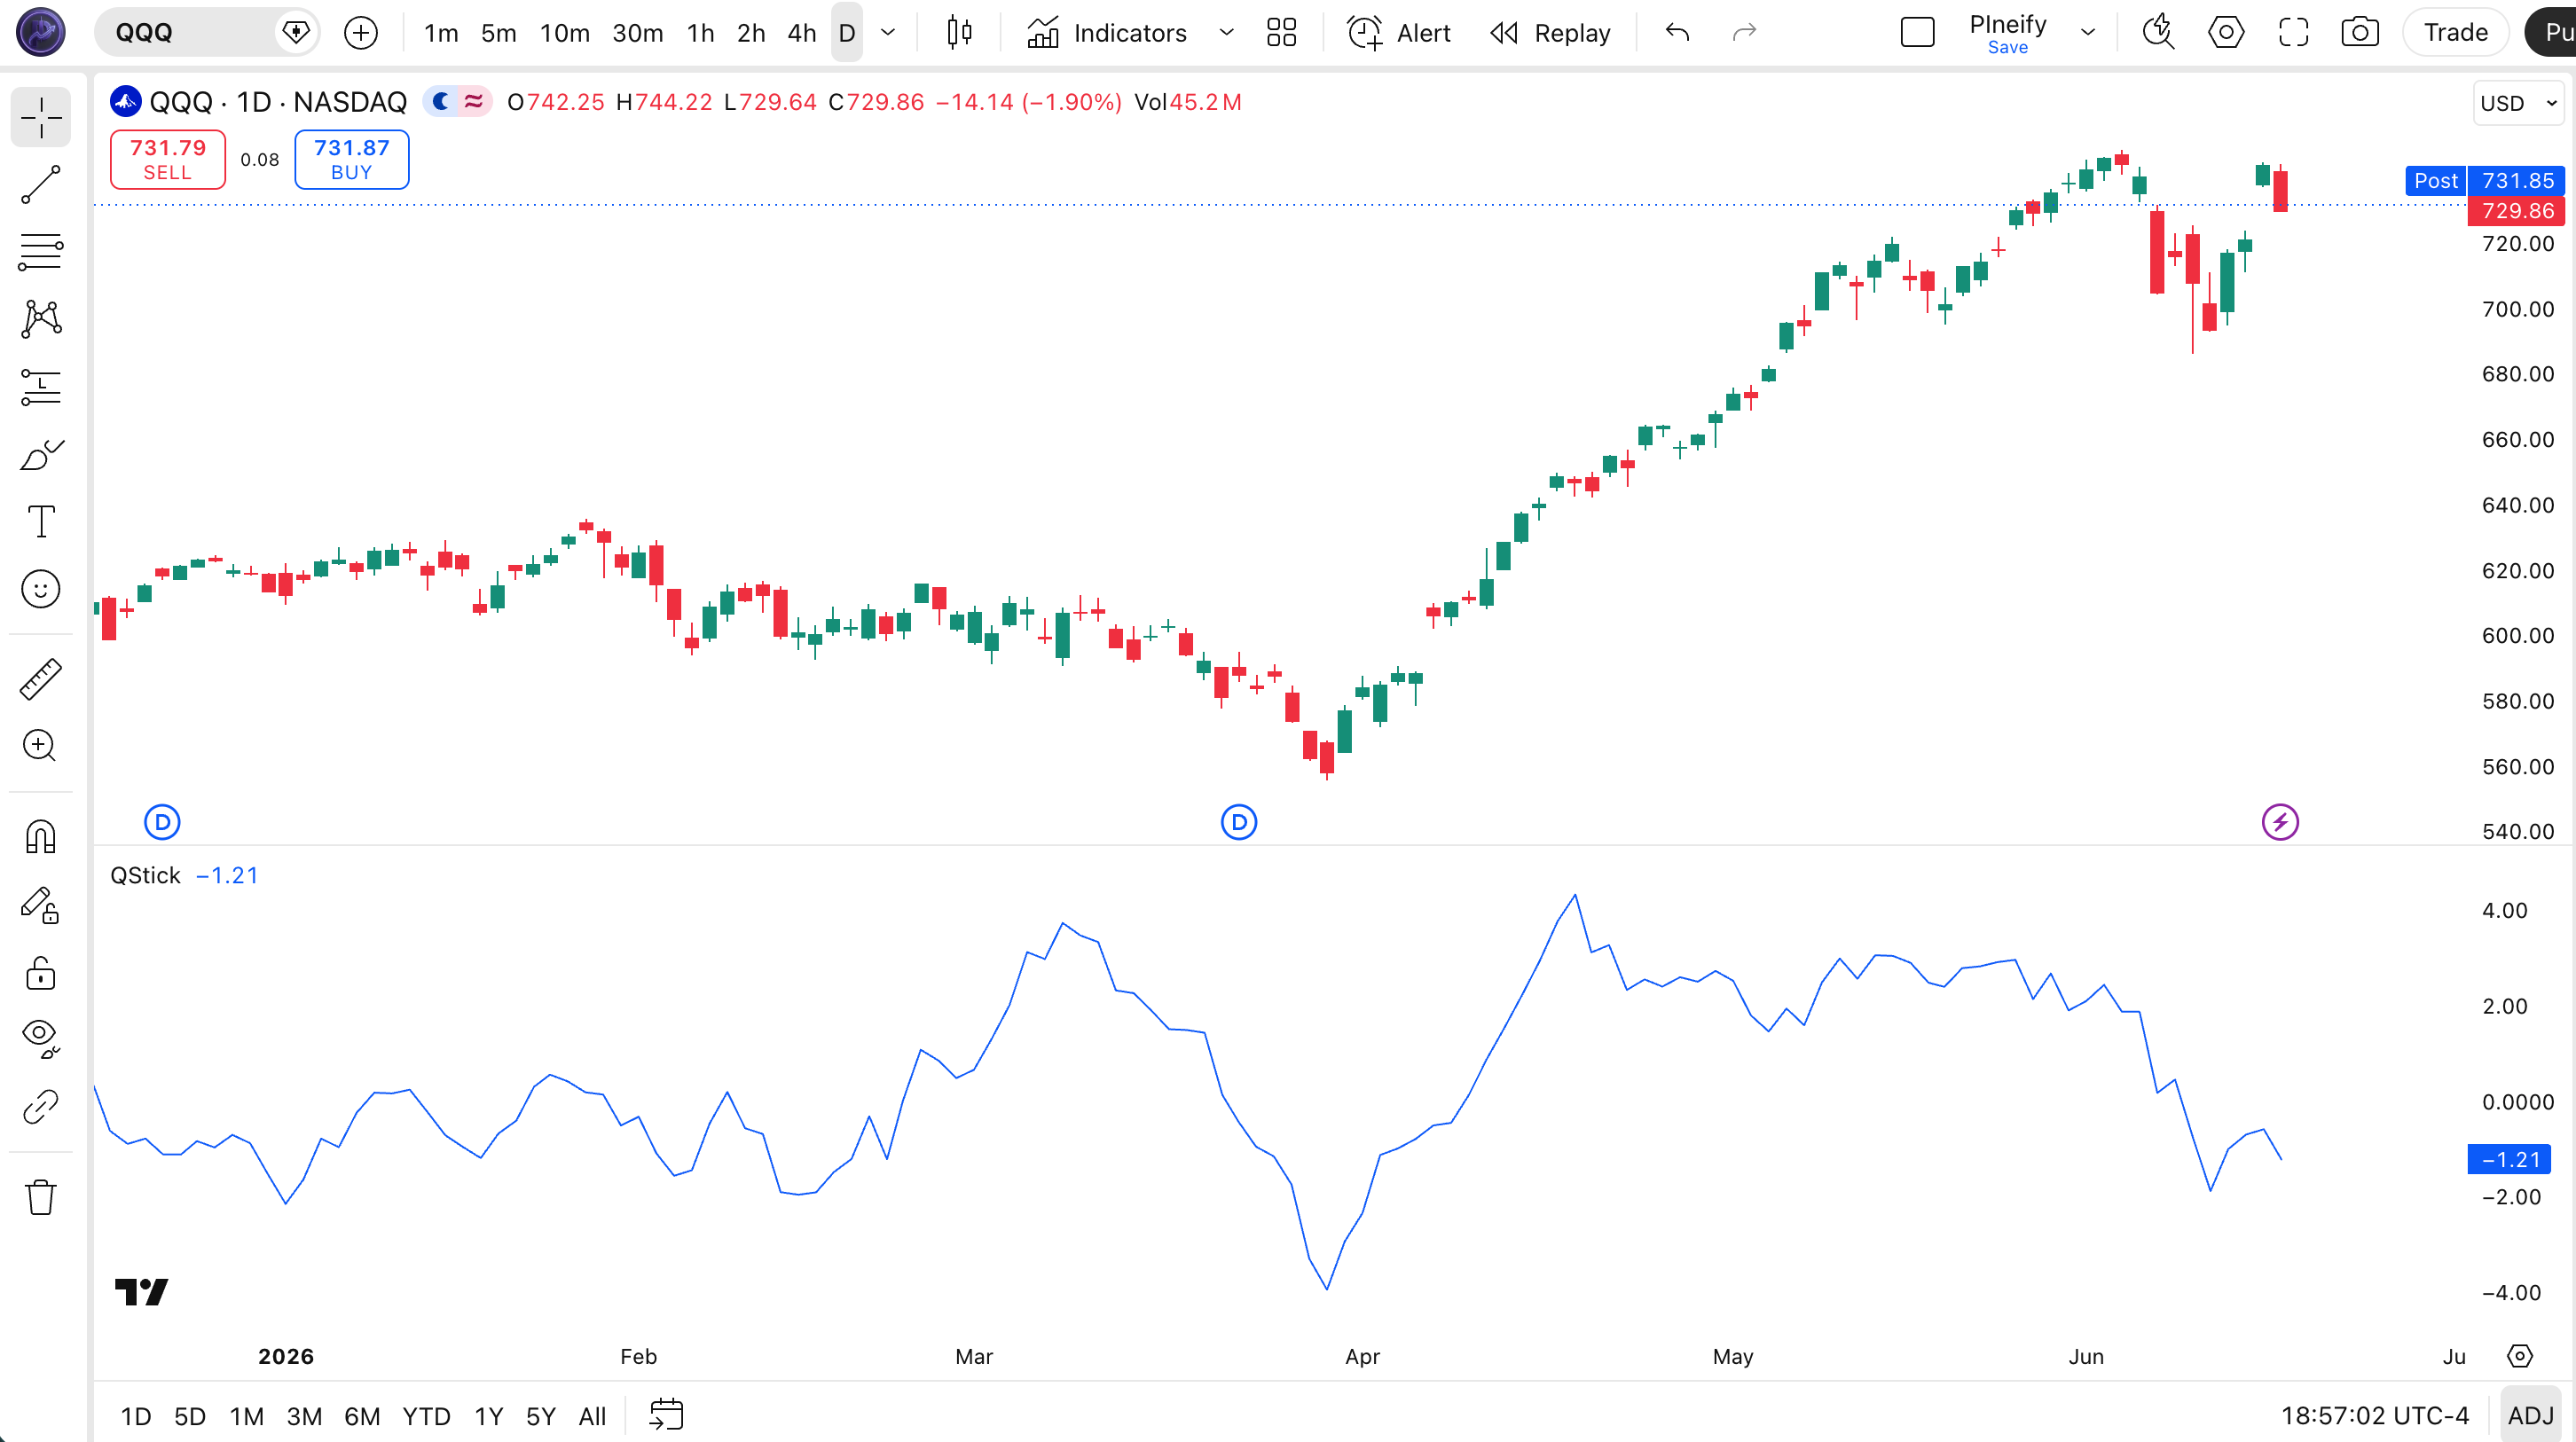Screen dimensions: 2576x1442
Task: Click the purple lightning event marker
Action: pos(2279,822)
